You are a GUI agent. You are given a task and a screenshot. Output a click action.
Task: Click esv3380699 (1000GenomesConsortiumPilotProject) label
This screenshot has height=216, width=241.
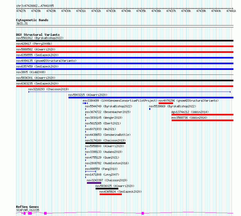click(x=120, y=101)
